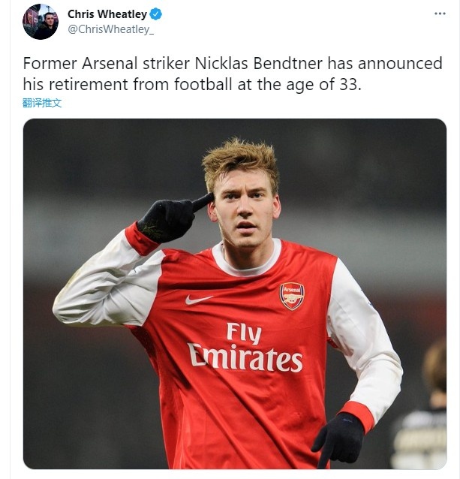Click the black glove pointing at the head

pos(169,218)
